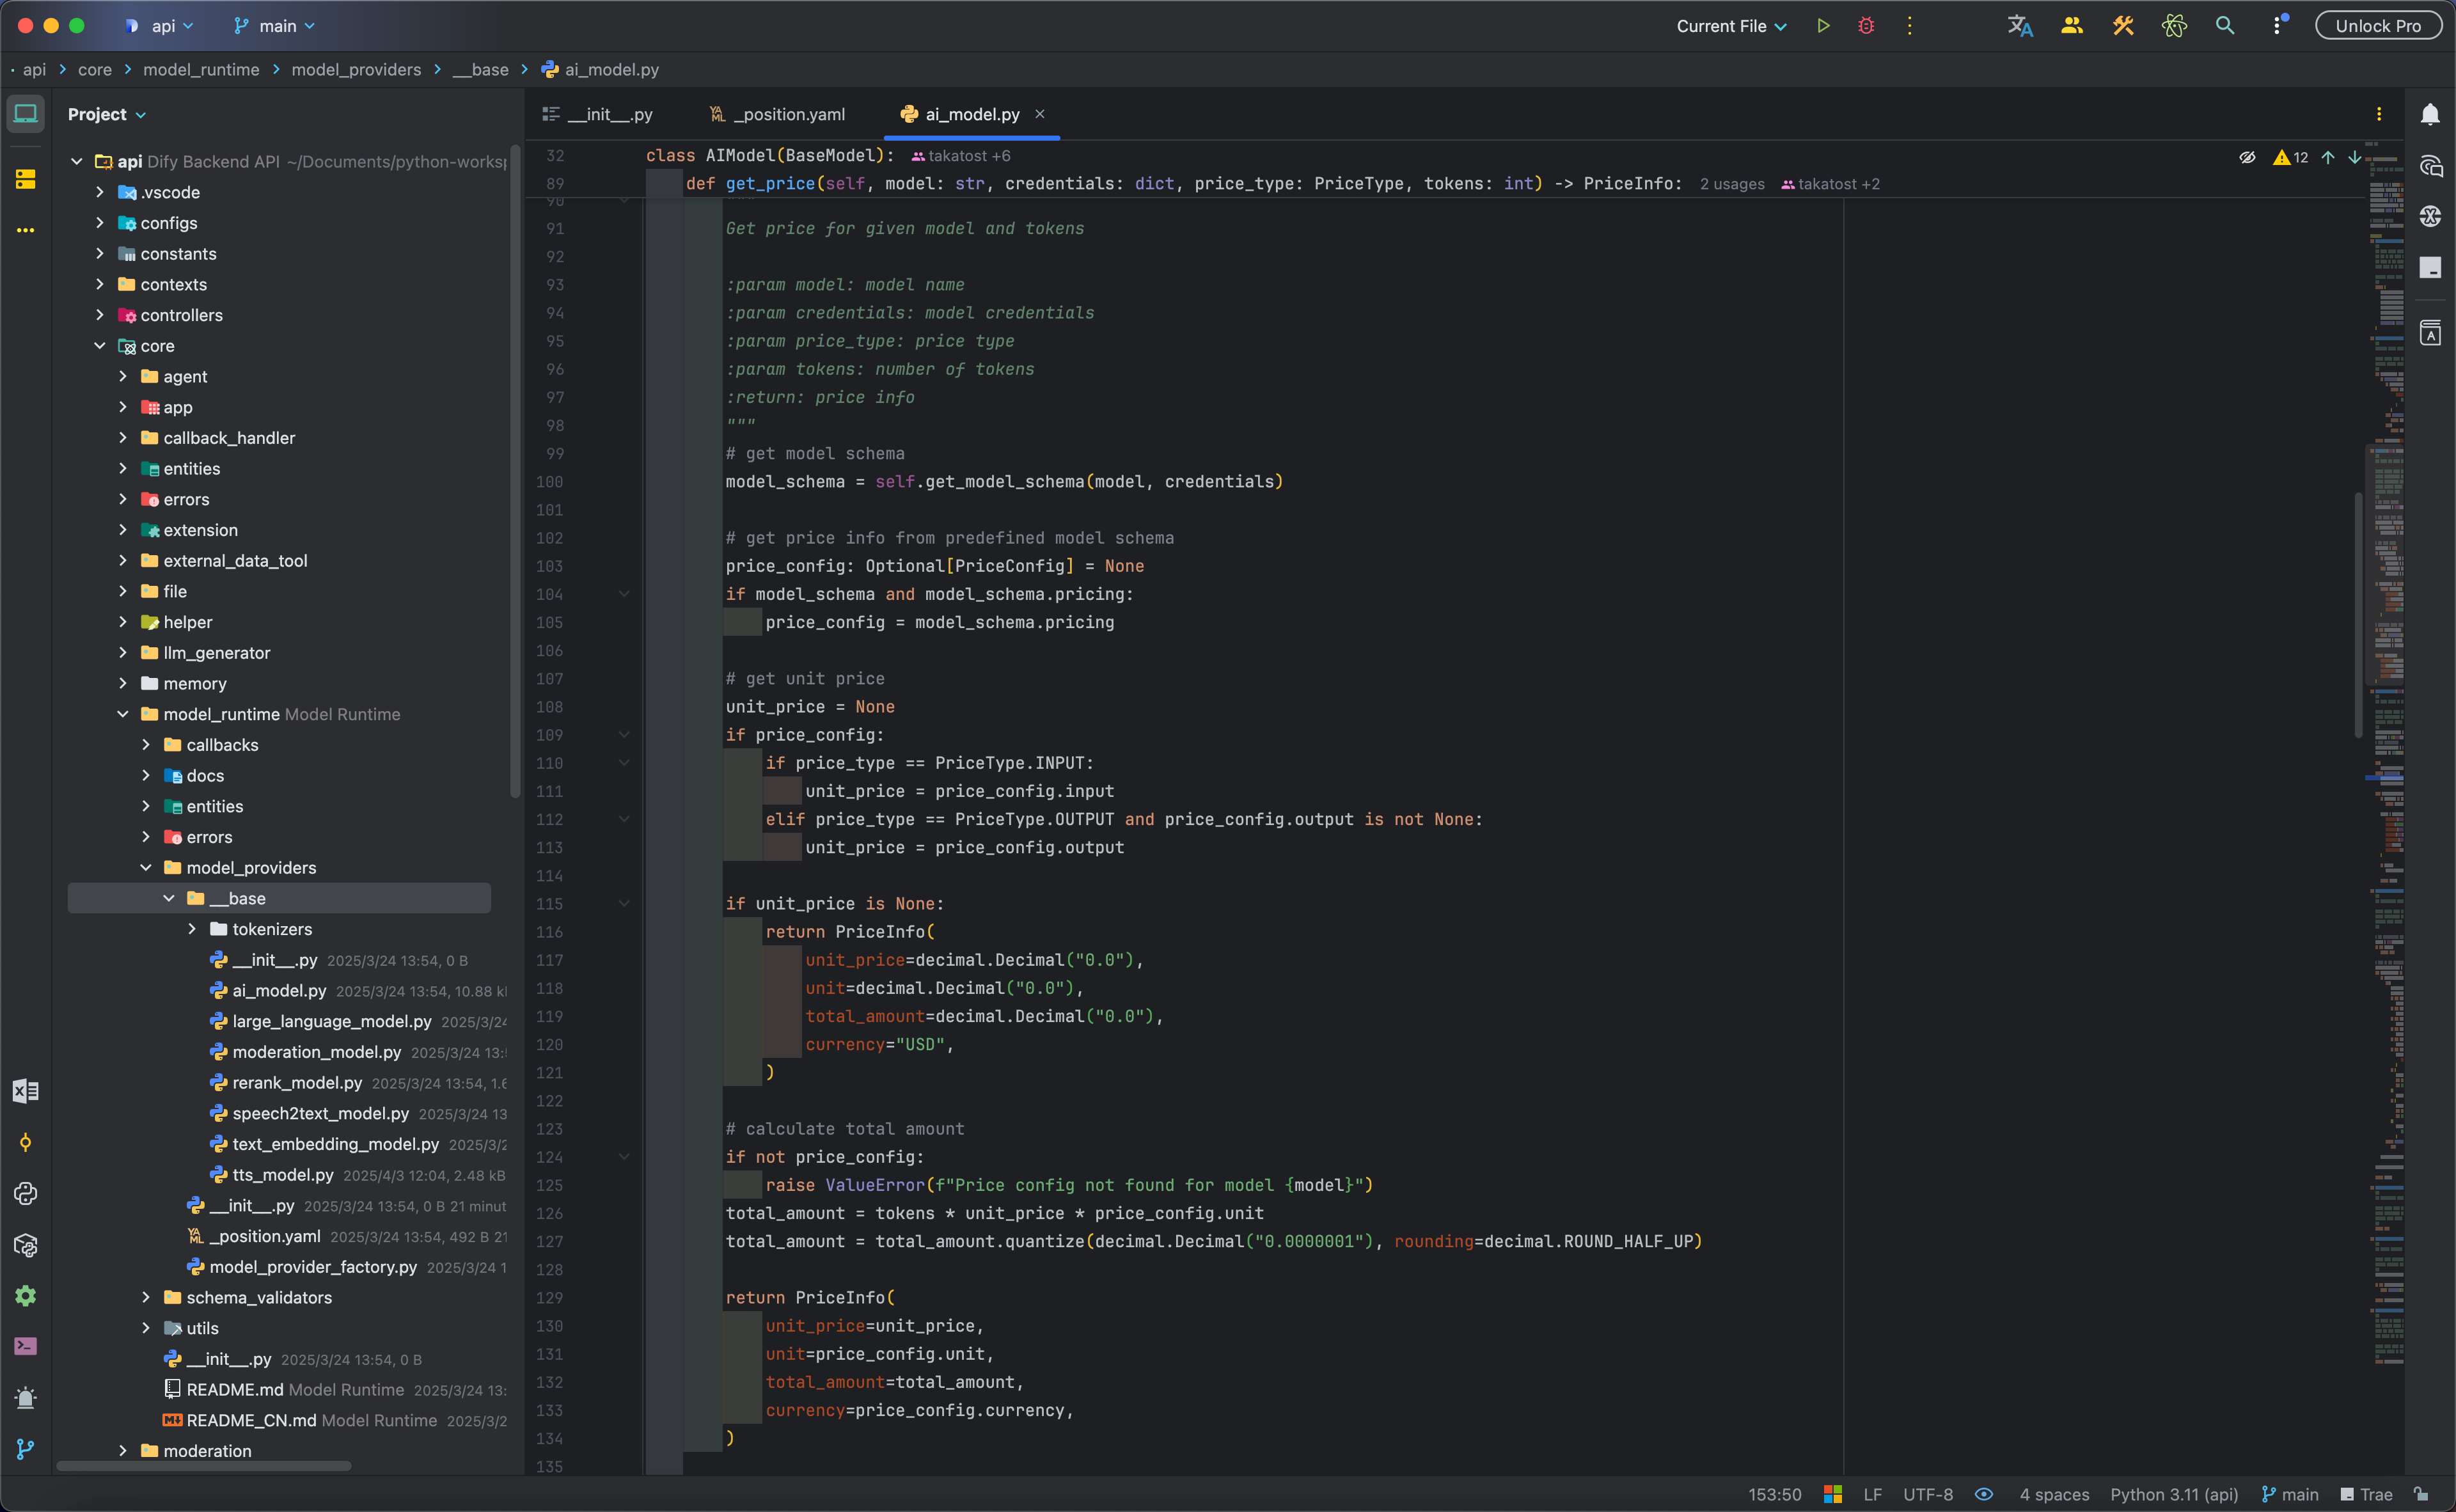The height and width of the screenshot is (1512, 2456).
Task: Open the Notifications bell icon
Action: coord(2430,114)
